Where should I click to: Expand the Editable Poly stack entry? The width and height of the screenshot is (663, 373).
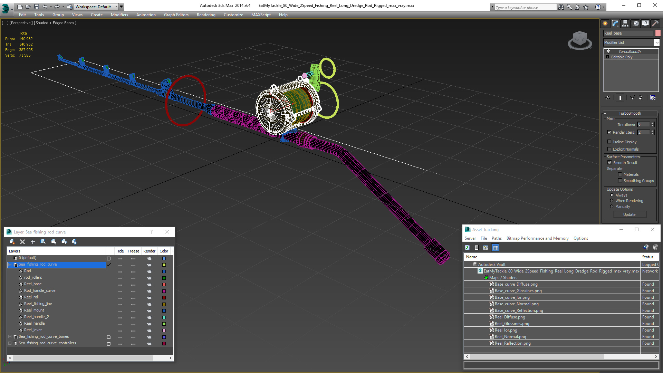[x=607, y=57]
